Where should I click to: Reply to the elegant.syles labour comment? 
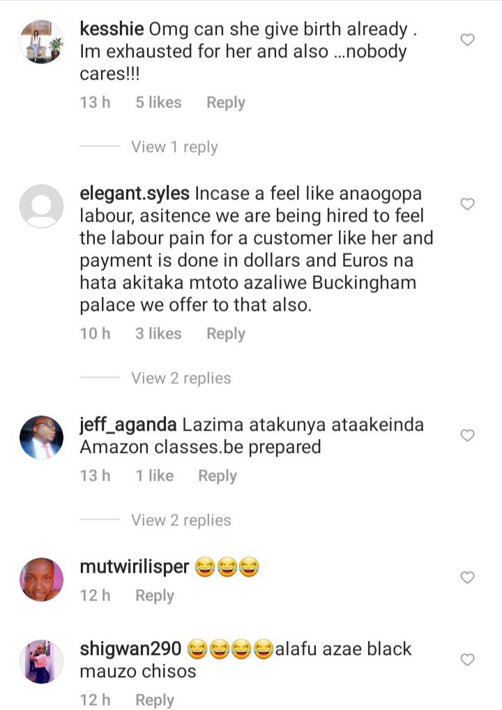226,334
